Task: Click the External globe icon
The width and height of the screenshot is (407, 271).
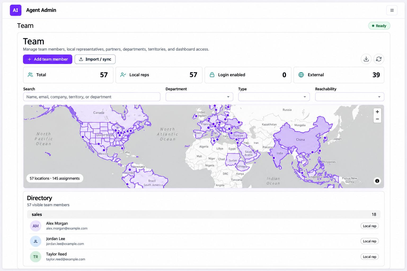Action: click(301, 75)
